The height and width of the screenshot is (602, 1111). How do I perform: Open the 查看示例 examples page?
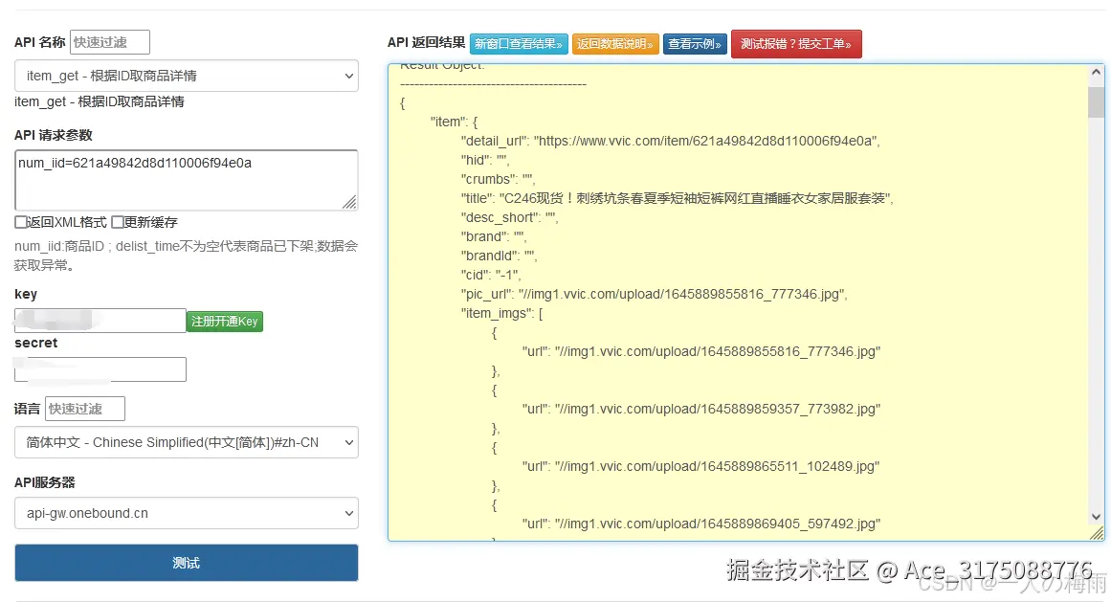(695, 44)
